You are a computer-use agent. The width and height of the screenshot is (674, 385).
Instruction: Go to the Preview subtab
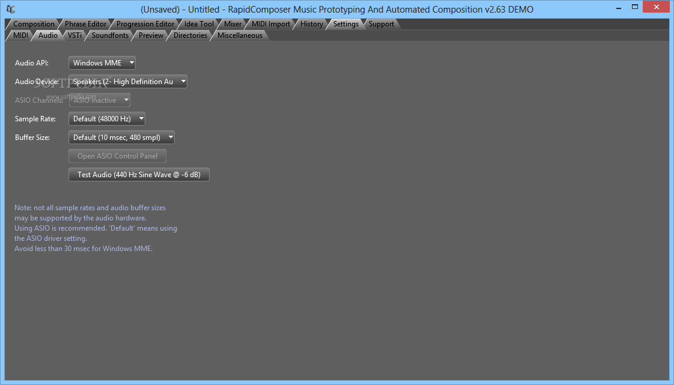click(150, 35)
